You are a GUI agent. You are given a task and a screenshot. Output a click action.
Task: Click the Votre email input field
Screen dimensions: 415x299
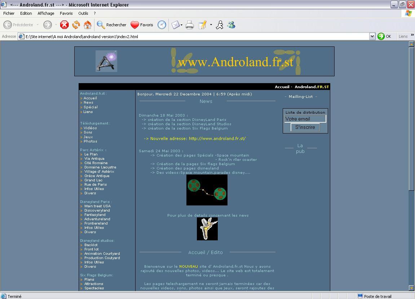305,119
